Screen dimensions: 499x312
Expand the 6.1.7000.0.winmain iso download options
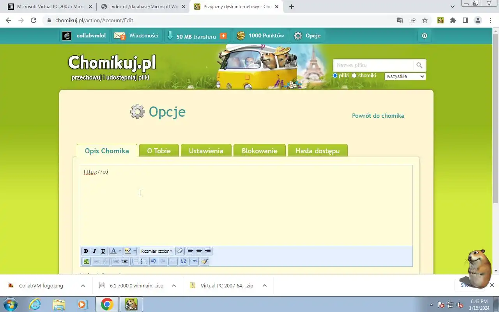(174, 285)
